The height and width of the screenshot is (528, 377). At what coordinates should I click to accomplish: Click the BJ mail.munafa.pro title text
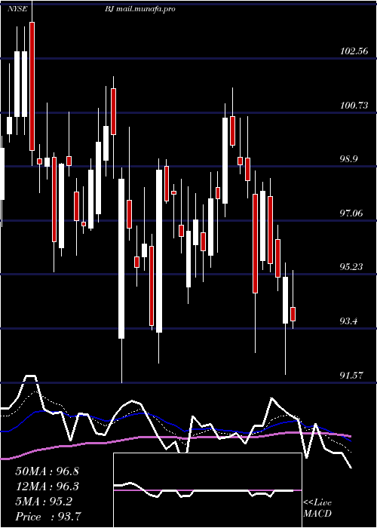139,9
